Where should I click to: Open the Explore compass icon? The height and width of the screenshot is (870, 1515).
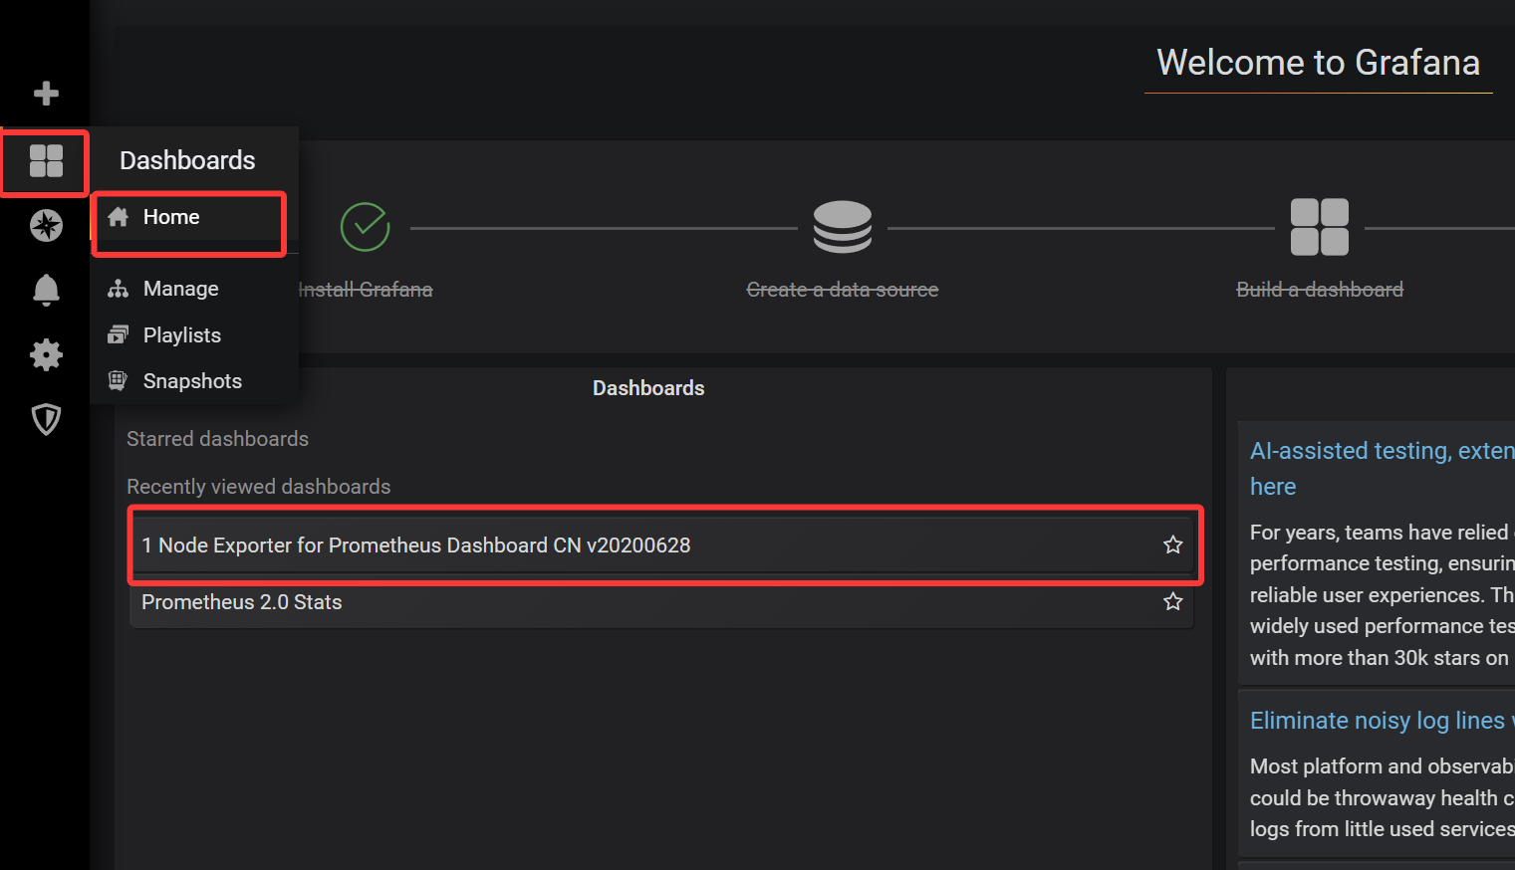point(46,226)
